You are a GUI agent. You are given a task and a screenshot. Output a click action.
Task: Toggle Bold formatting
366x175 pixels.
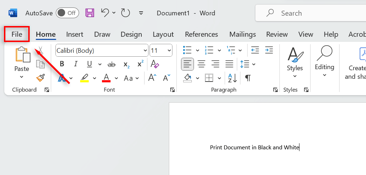coord(62,64)
